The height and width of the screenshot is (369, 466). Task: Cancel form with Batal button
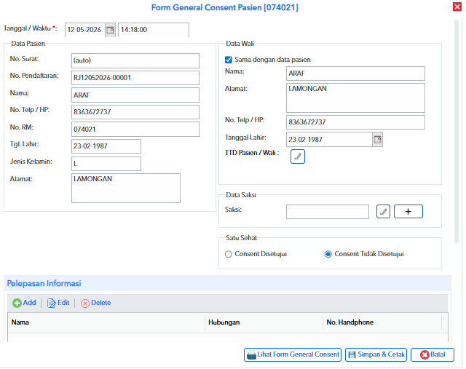[432, 354]
